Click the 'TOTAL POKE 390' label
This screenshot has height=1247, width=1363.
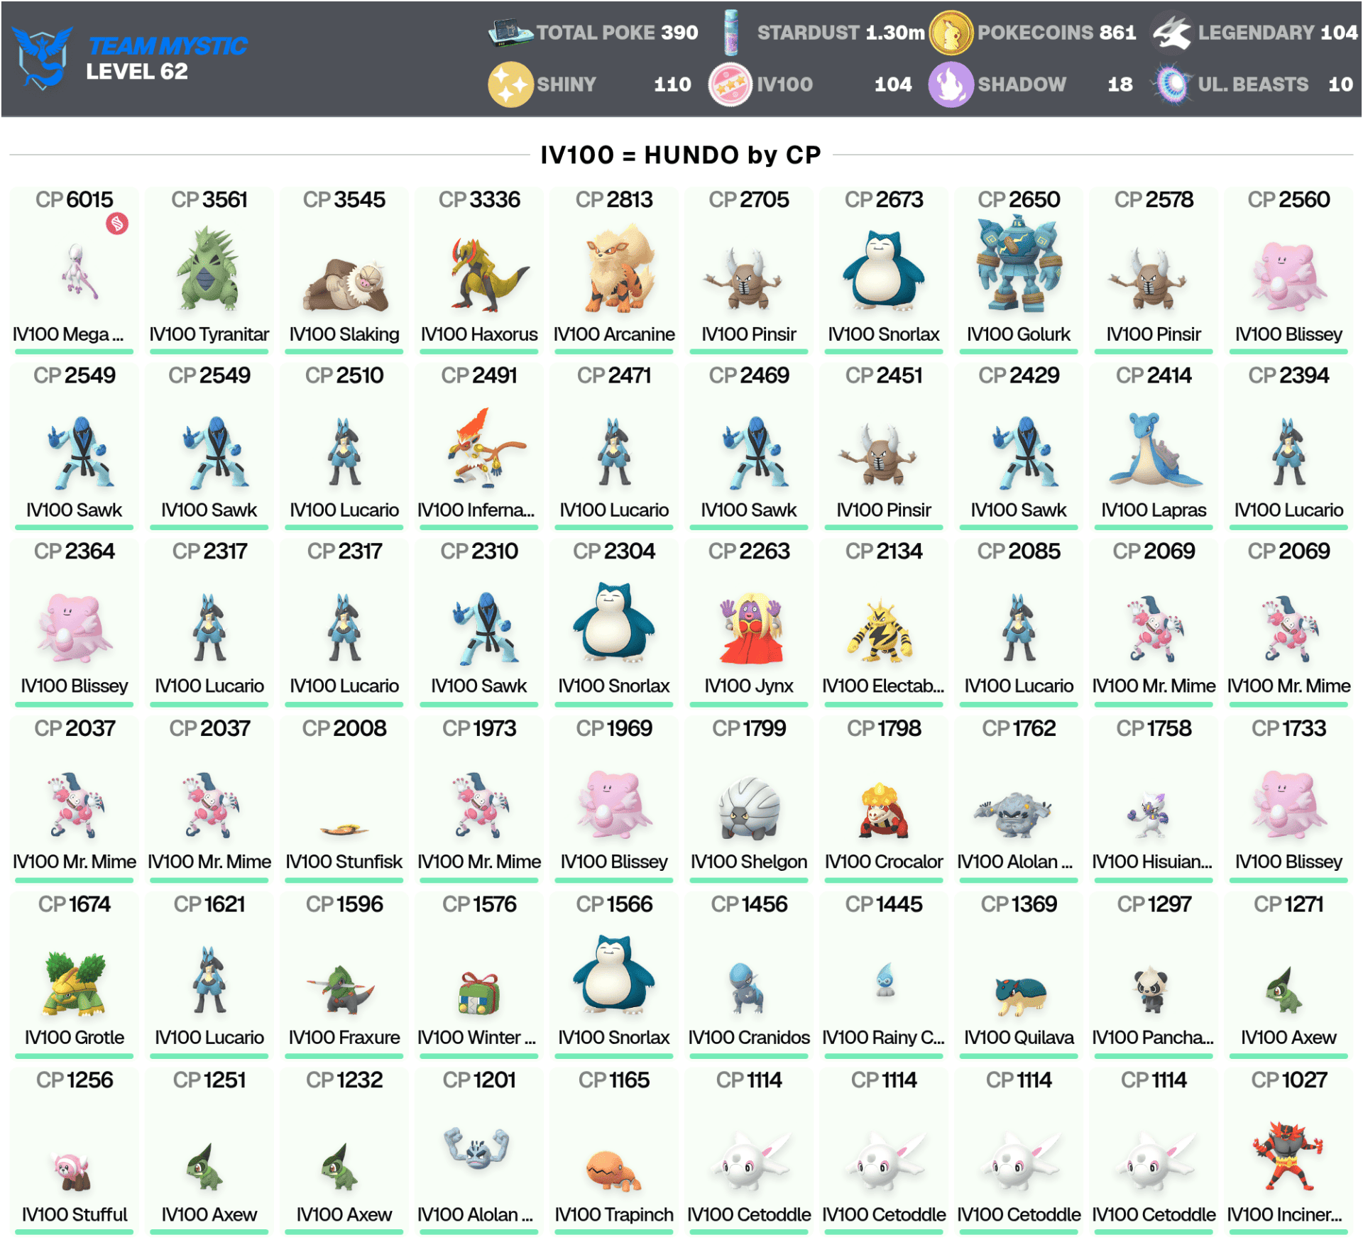(618, 33)
